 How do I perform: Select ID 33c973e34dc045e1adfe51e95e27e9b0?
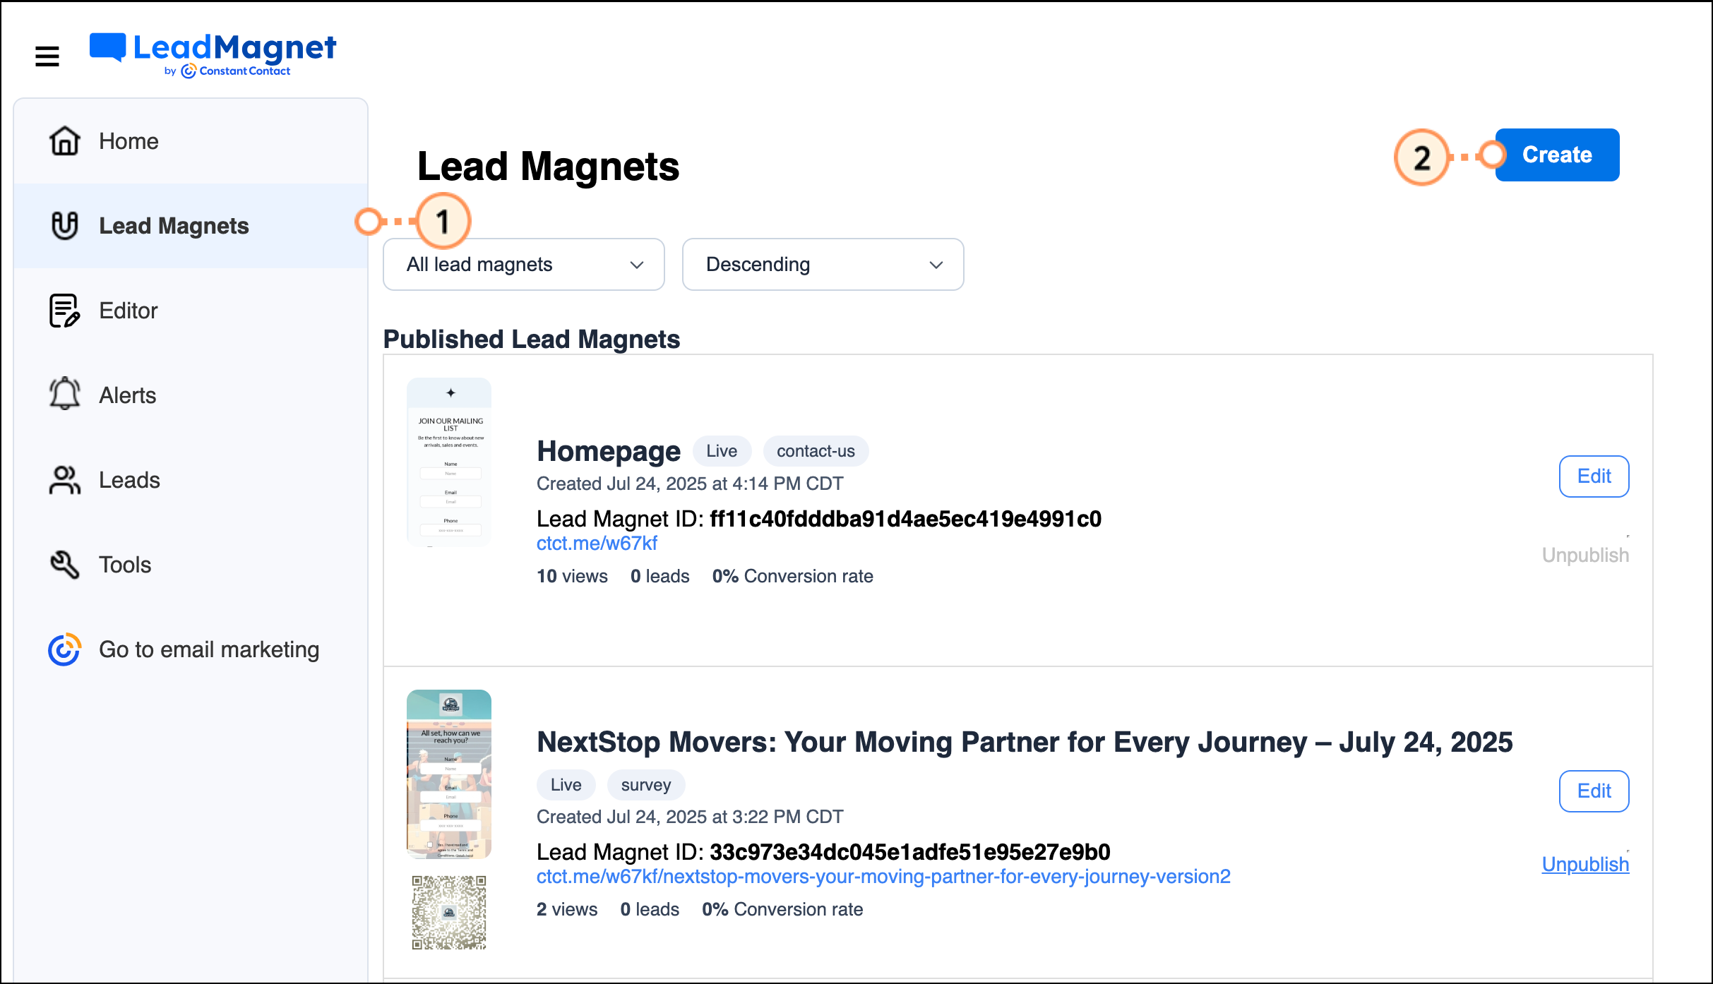tap(910, 852)
